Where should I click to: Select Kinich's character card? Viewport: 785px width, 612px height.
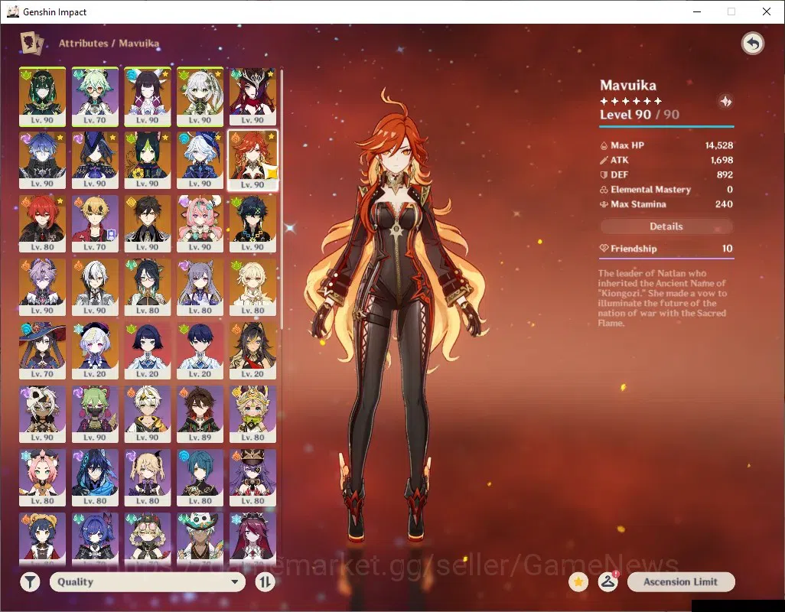coord(252,223)
